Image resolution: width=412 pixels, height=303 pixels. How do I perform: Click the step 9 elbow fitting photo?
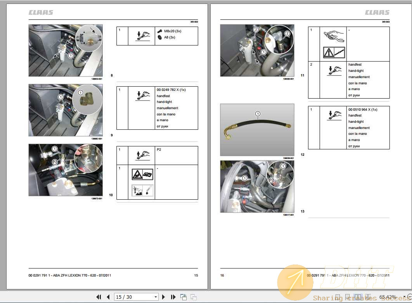tap(66, 110)
